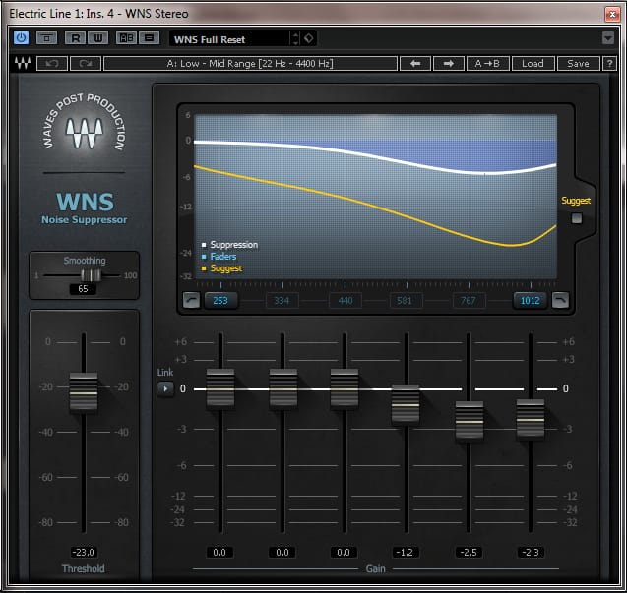Click the Load button
Screen dimensions: 627x593
[x=533, y=64]
